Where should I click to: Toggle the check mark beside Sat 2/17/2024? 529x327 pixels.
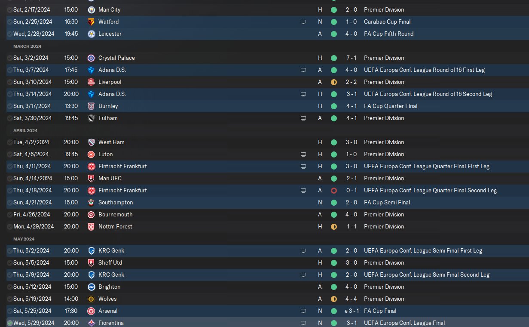pos(9,9)
